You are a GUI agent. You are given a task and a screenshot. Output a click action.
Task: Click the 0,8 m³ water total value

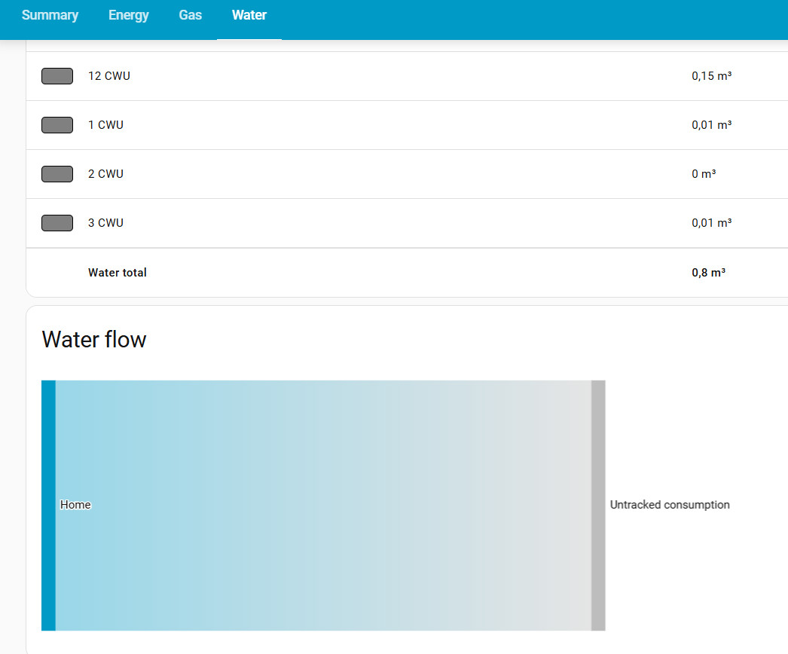pos(709,273)
